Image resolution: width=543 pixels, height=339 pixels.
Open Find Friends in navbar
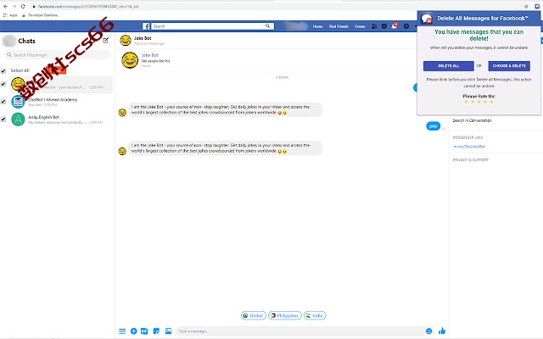[339, 26]
